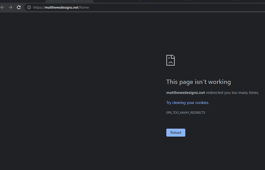Switch to the third browser tab
This screenshot has width=265, height=170.
[x=117, y=1]
